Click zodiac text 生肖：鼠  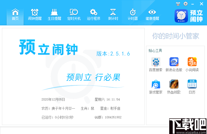click(87, 108)
